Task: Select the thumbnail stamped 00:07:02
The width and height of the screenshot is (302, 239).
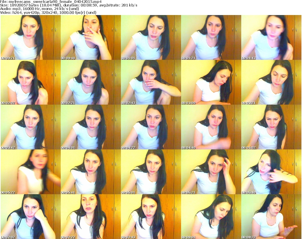Action: (x=31, y=217)
